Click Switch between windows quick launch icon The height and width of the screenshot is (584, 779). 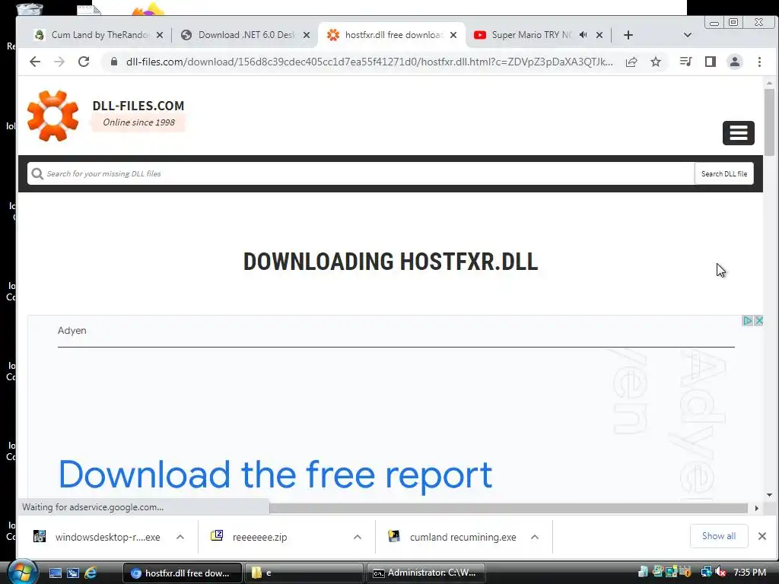click(73, 573)
